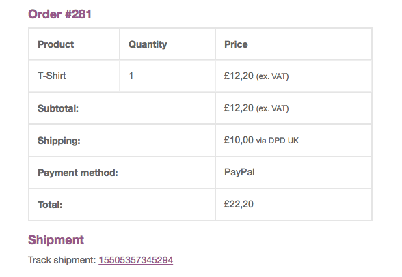Image resolution: width=402 pixels, height=277 pixels.
Task: Select the Quantity column header
Action: 148,44
